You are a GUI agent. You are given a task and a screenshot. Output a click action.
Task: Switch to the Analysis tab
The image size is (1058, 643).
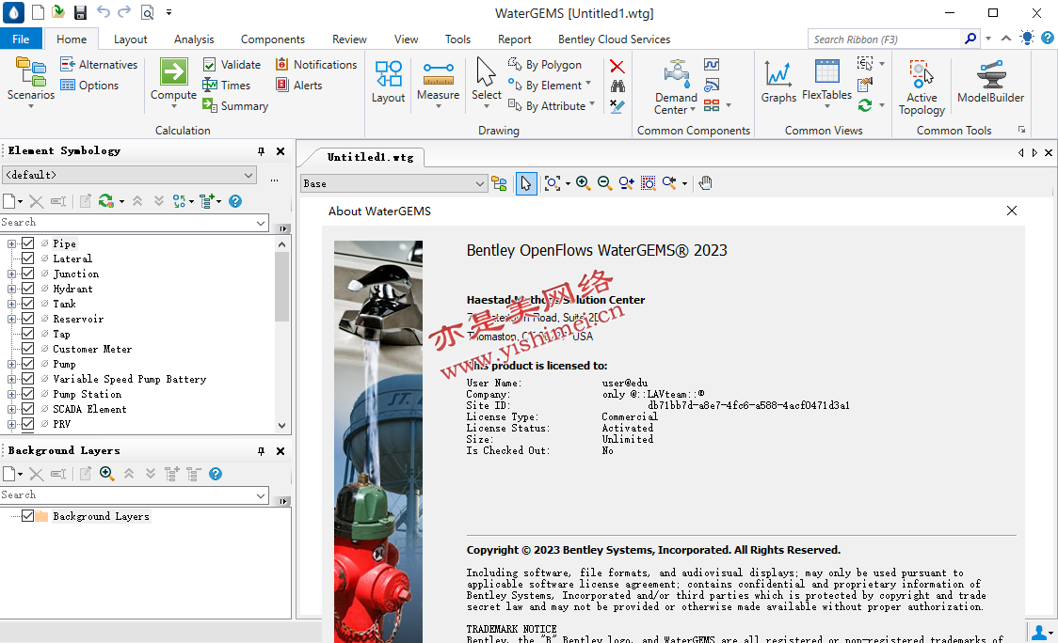coord(194,39)
